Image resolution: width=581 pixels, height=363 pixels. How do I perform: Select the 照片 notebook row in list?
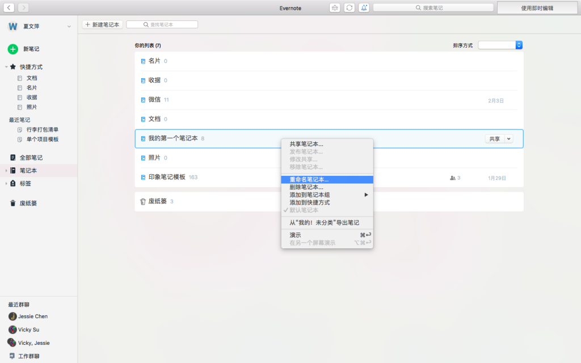329,158
